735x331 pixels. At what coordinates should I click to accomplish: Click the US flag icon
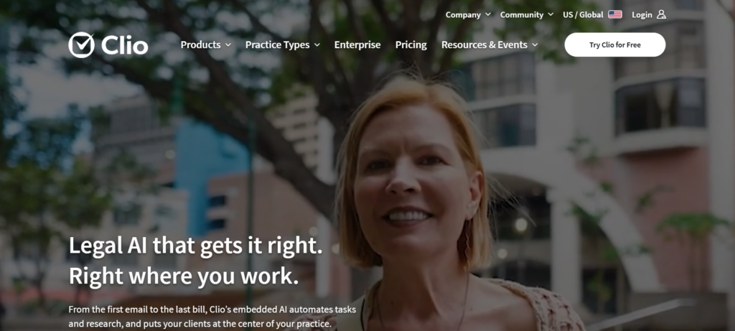point(615,14)
